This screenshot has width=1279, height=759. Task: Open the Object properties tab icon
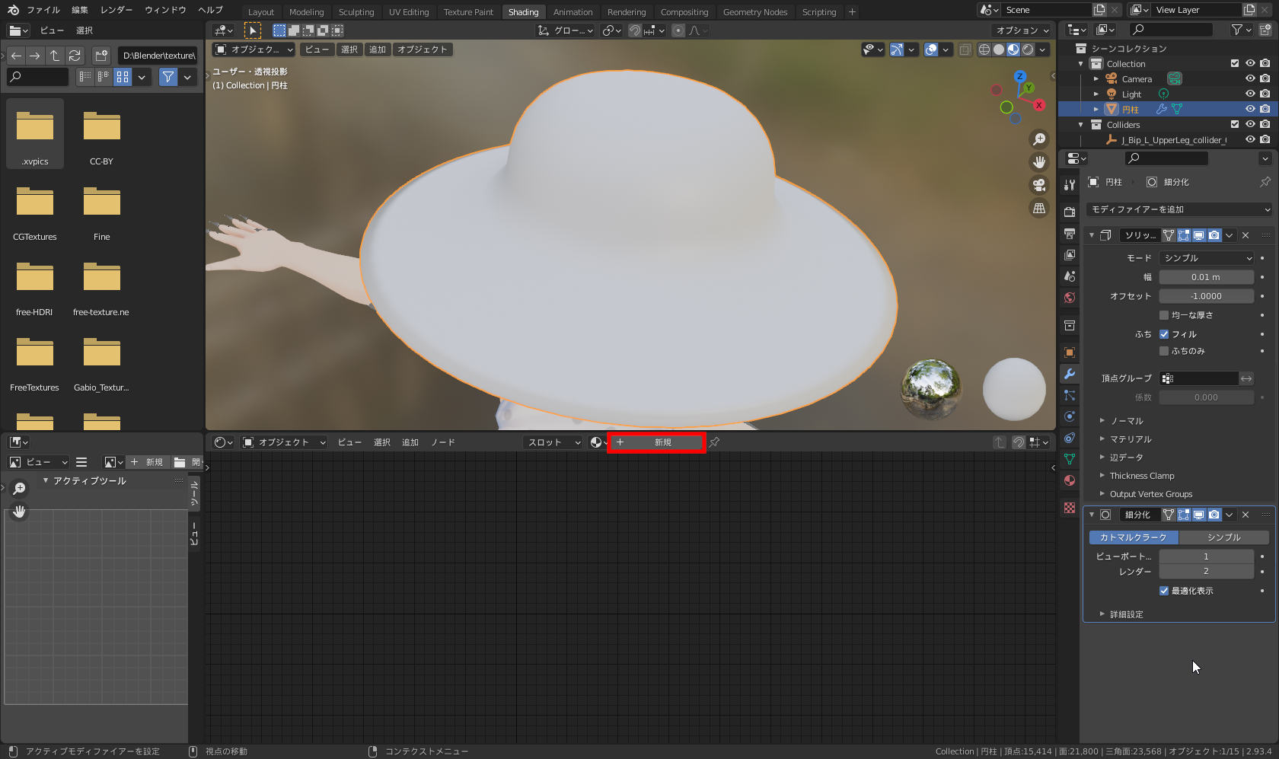tap(1070, 352)
